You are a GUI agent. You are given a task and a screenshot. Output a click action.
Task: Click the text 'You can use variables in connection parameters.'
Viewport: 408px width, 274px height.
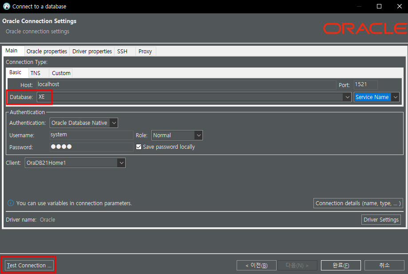pyautogui.click(x=74, y=203)
